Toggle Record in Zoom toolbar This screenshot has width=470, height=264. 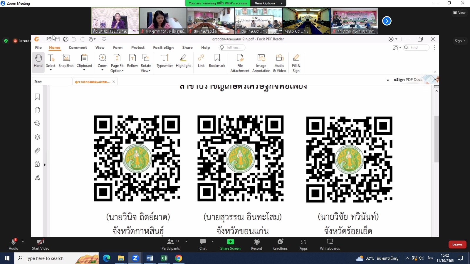256,244
